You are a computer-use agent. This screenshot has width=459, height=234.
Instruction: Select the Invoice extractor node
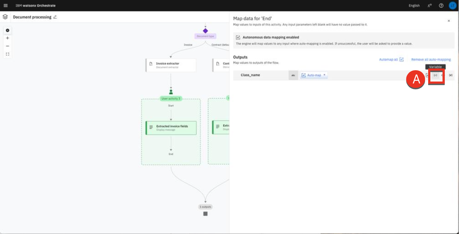point(171,65)
